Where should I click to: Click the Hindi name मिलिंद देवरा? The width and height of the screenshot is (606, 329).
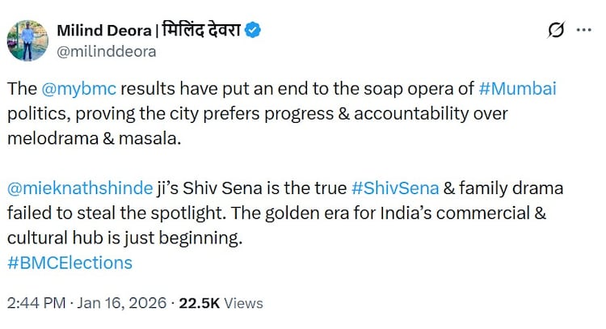coord(200,31)
